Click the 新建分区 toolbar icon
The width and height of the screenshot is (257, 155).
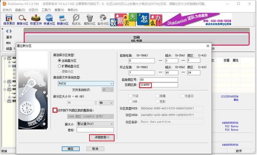point(63,20)
